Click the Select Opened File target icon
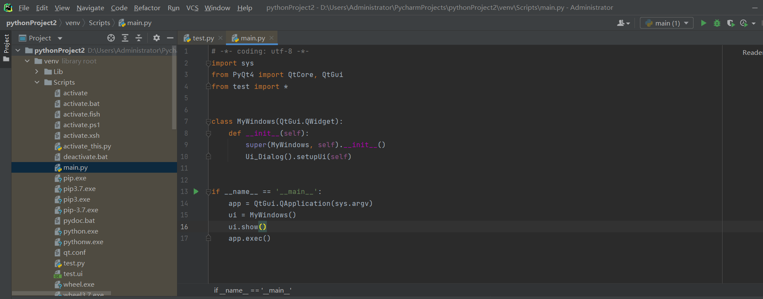 [111, 38]
